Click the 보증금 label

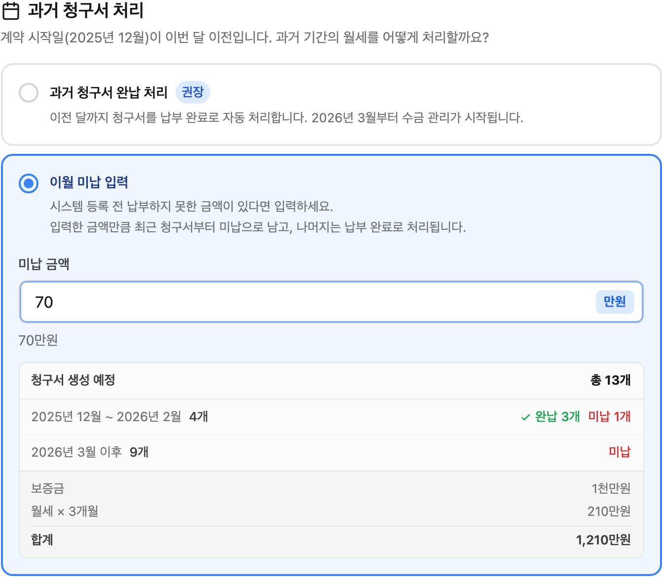[48, 489]
